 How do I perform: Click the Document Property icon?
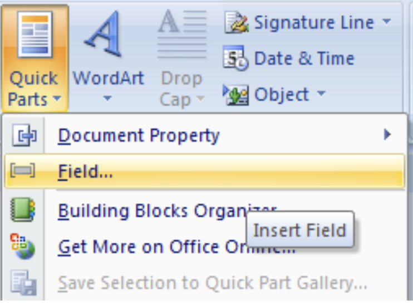(24, 135)
